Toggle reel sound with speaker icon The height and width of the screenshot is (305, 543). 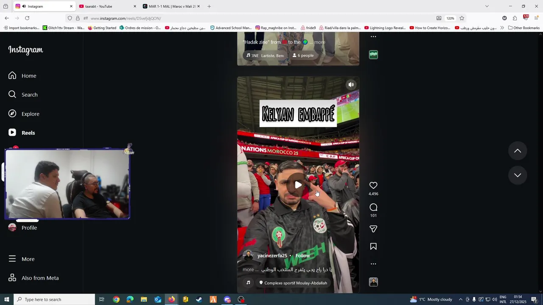coord(351,85)
